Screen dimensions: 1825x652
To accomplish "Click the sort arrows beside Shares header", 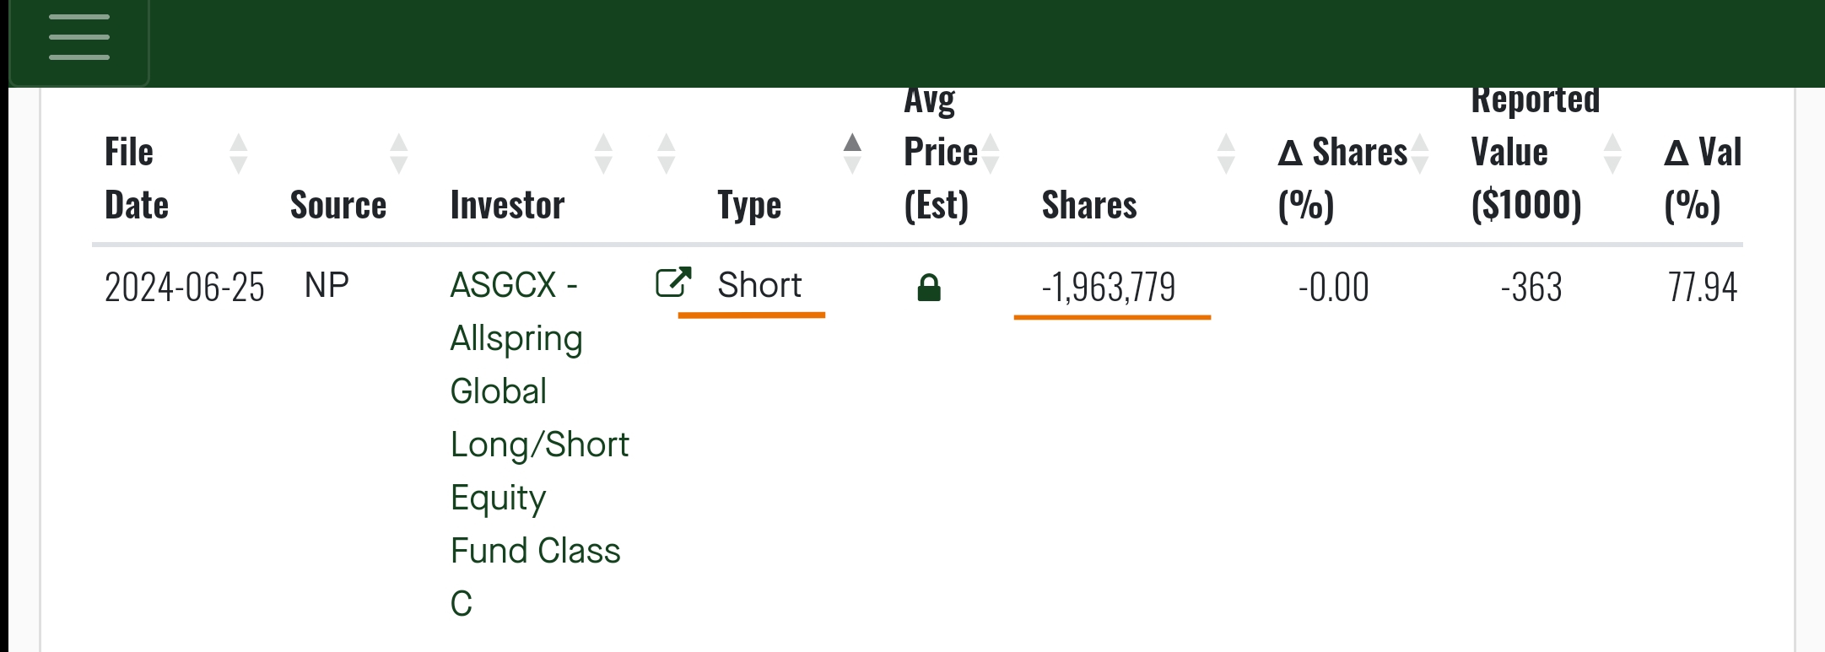I will coord(1226,154).
